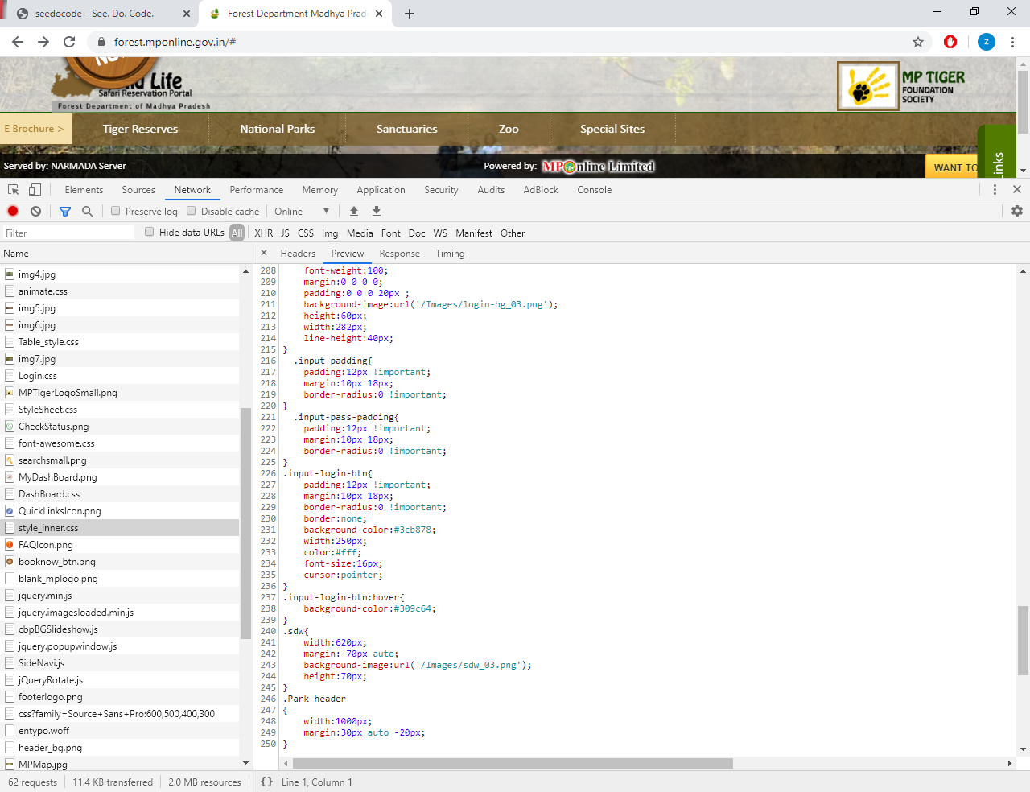
Task: Bookmark this page star icon
Action: 918,42
